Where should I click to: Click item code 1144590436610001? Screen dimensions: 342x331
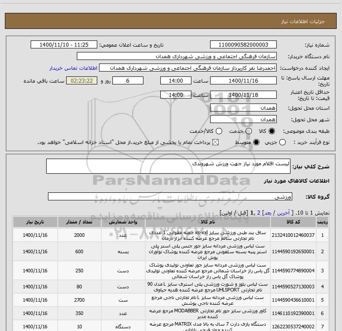click(x=293, y=300)
